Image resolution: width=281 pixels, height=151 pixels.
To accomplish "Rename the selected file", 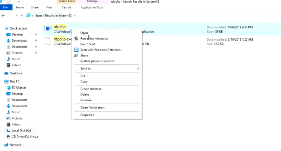I will click(x=86, y=100).
